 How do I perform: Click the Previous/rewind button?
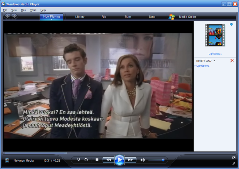coord(108,160)
